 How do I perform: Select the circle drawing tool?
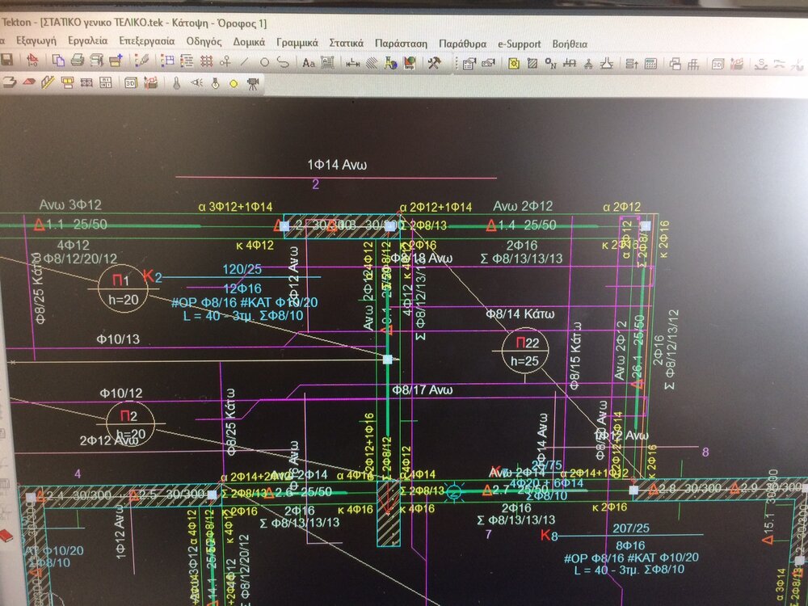tap(263, 61)
